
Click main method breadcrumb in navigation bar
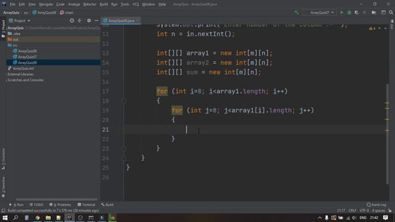(67, 12)
